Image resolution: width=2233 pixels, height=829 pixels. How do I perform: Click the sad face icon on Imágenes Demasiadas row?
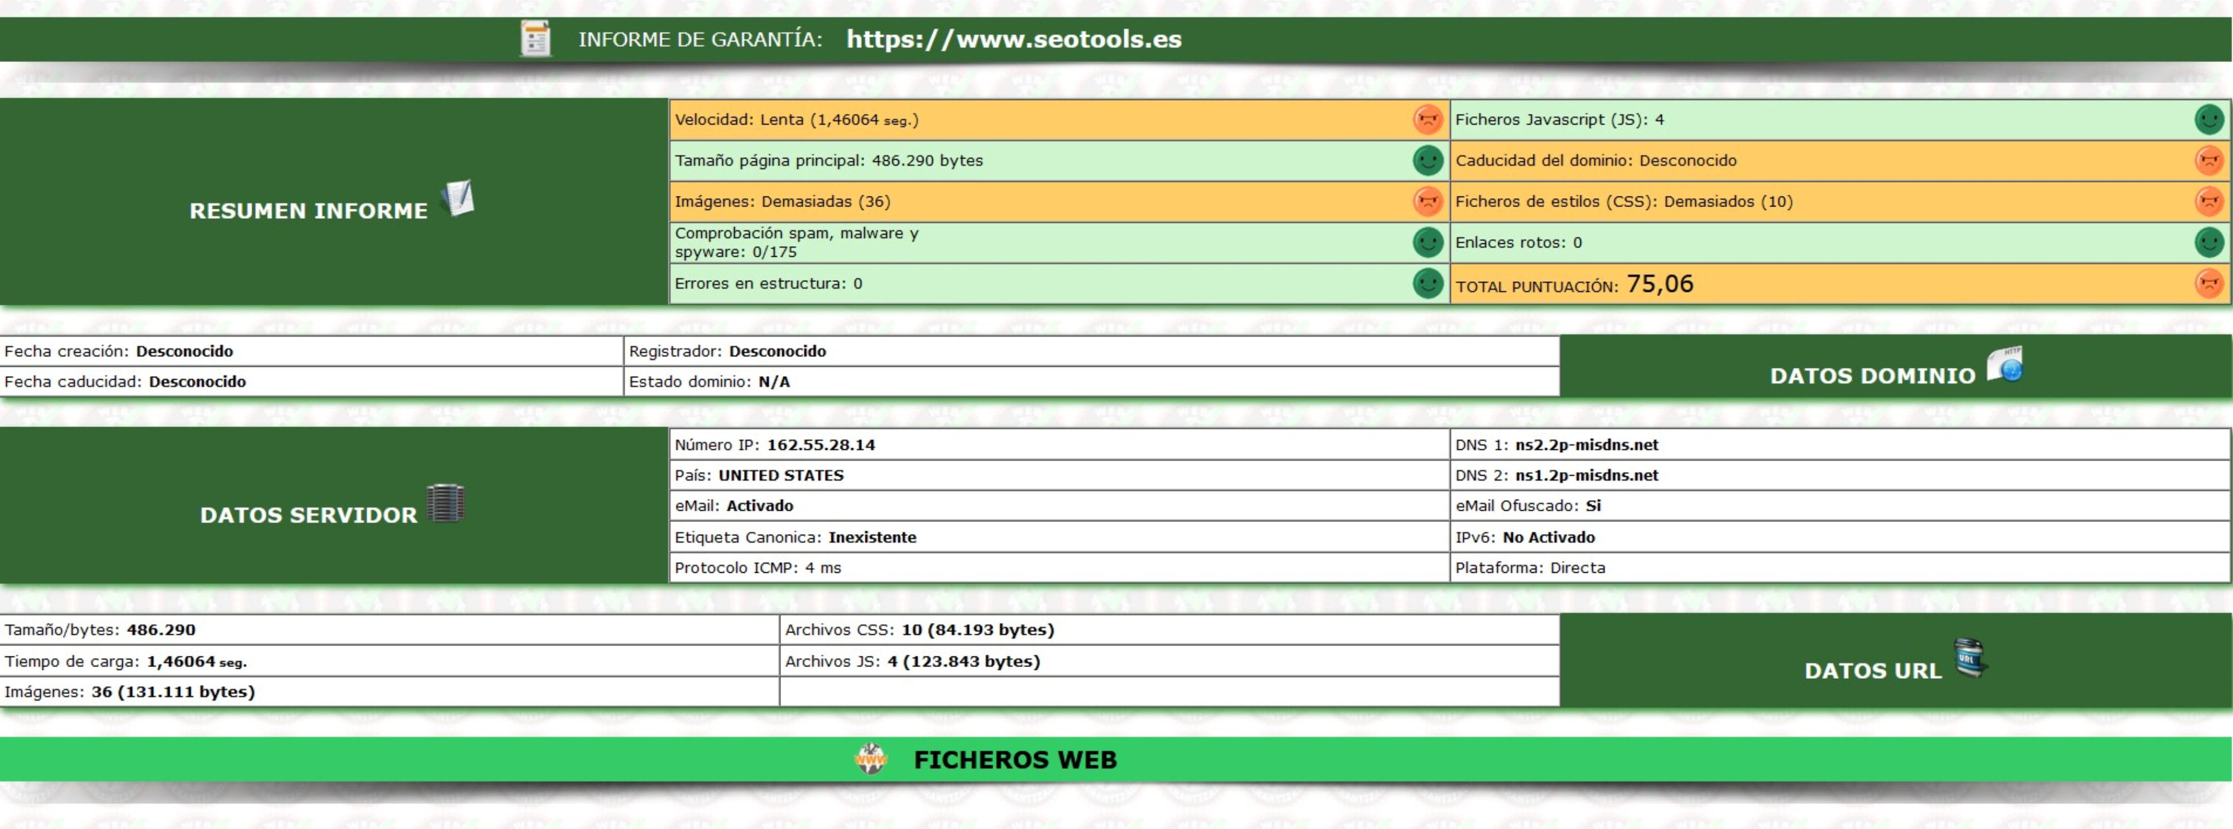point(1427,201)
